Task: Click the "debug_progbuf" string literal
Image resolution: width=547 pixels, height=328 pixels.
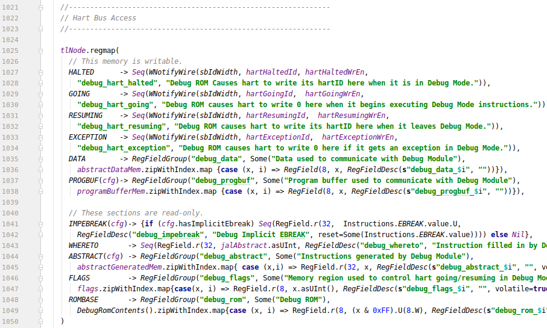Action: point(223,181)
